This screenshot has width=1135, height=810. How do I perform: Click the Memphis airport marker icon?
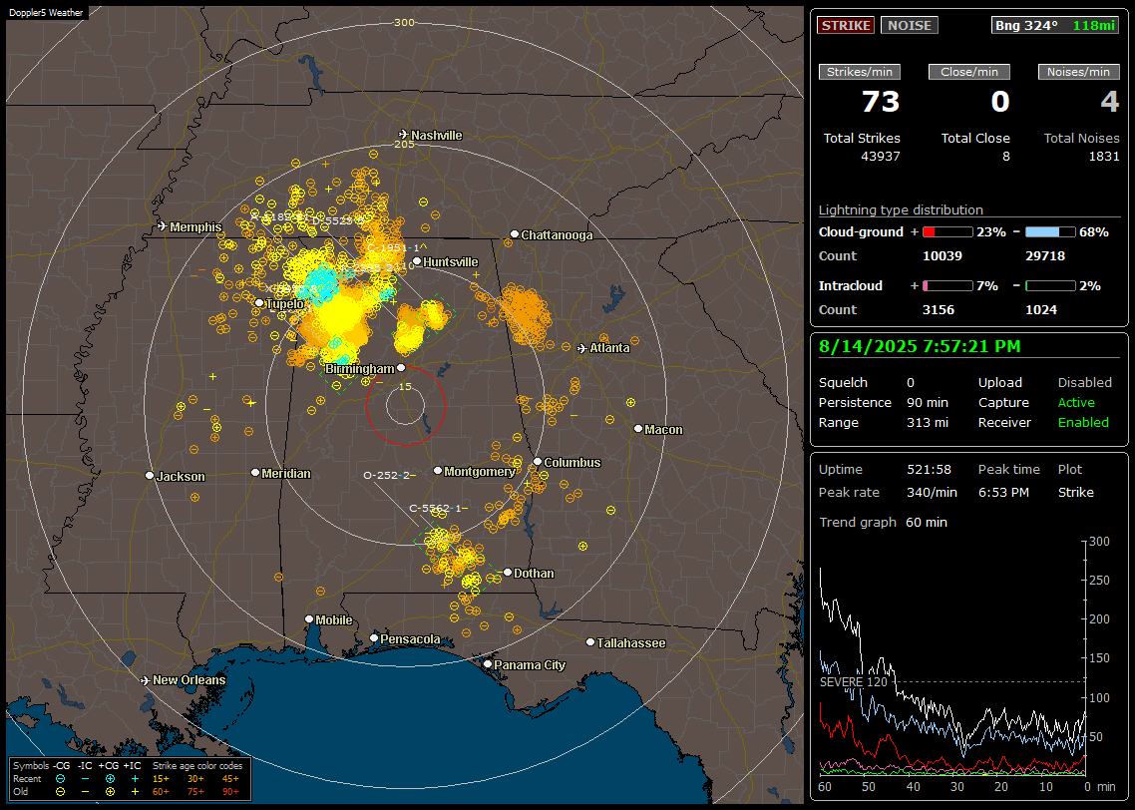click(163, 226)
